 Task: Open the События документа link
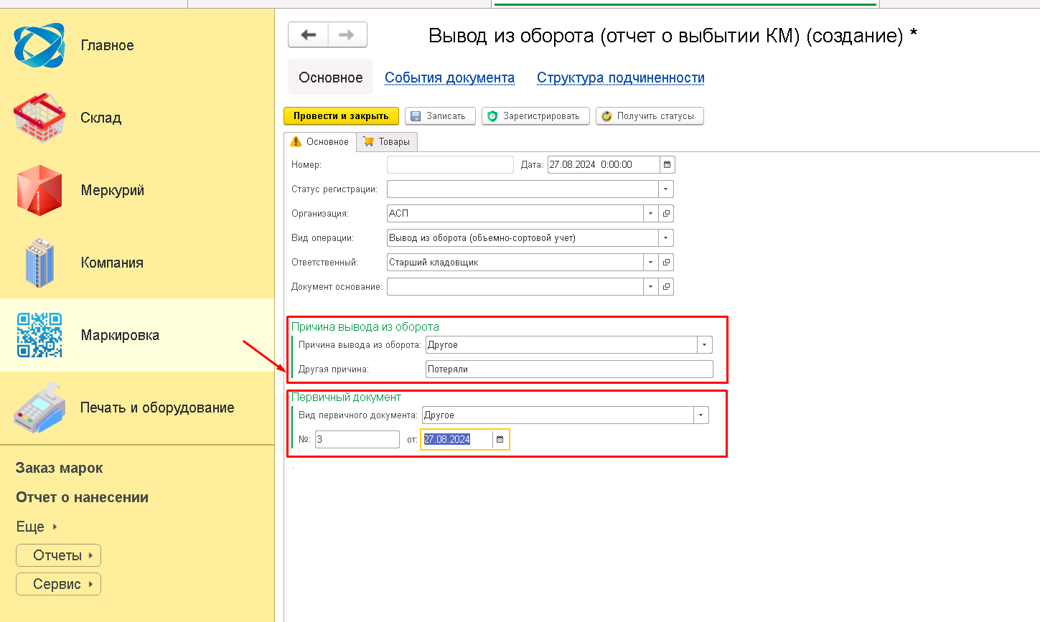click(x=449, y=77)
